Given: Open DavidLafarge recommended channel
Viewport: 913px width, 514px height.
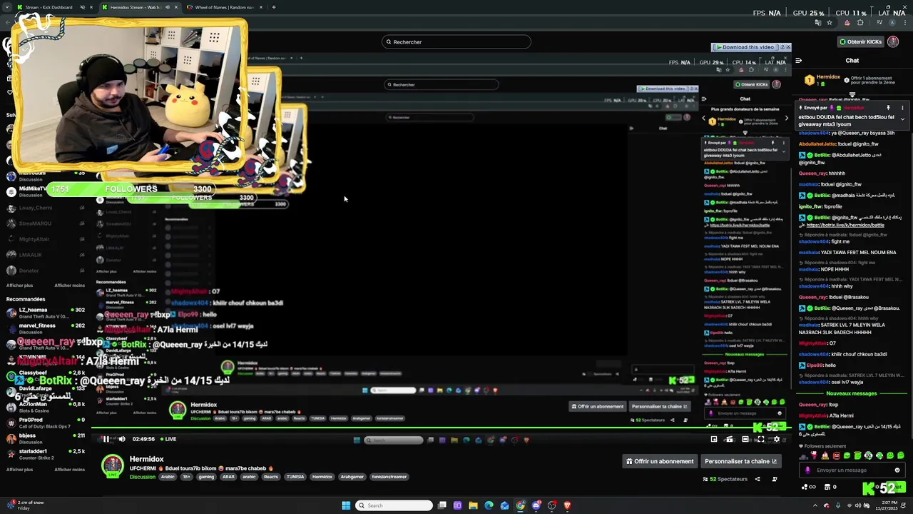Looking at the screenshot, I should 46,391.
